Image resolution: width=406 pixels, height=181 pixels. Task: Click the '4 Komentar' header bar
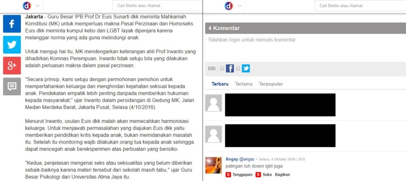(306, 28)
